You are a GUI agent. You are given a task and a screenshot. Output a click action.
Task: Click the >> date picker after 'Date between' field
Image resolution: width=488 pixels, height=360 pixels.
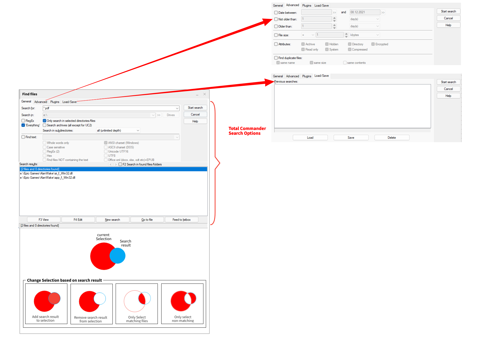click(334, 12)
